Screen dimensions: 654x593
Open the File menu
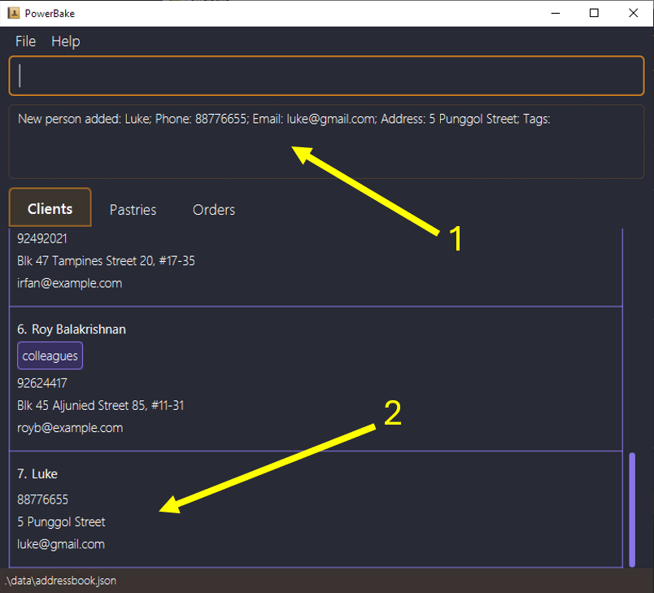click(25, 41)
